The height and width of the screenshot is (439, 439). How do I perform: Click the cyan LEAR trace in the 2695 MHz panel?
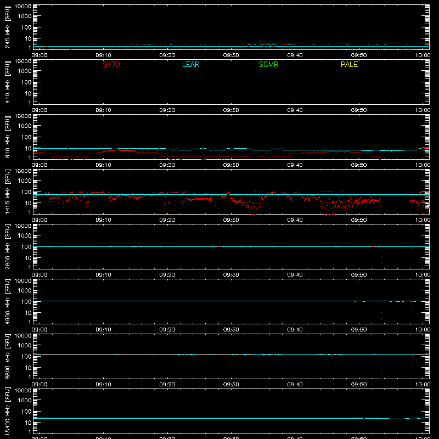[231, 246]
